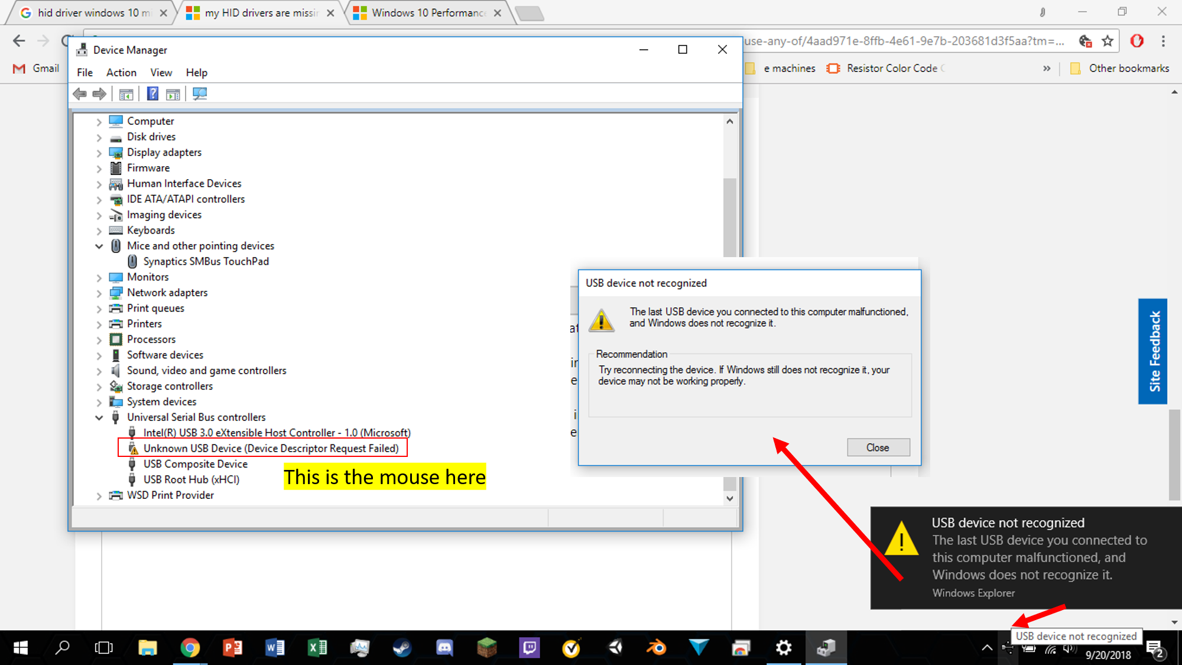Click the Forward arrow in Device Manager toolbar
Screen dimensions: 1182x665
click(99, 93)
